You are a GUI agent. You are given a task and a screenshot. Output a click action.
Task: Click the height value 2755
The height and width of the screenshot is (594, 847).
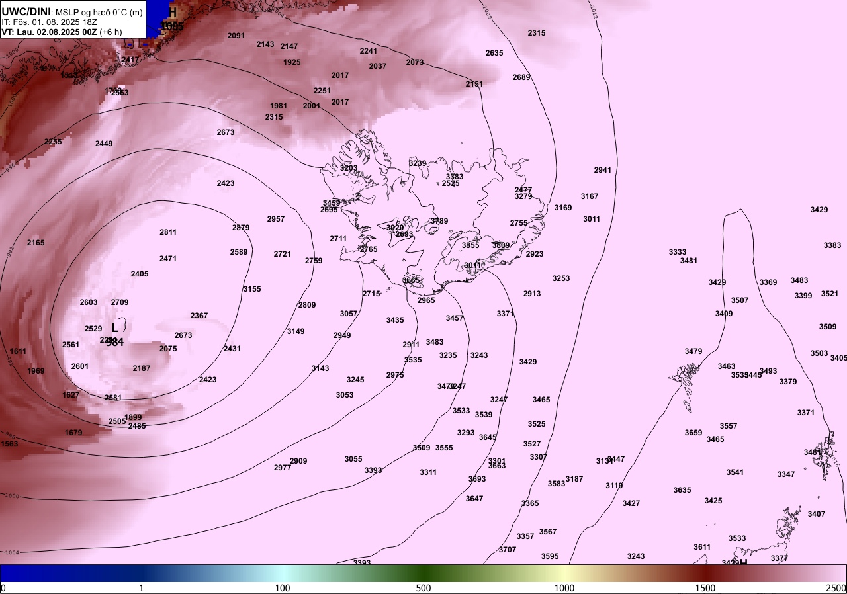point(519,223)
